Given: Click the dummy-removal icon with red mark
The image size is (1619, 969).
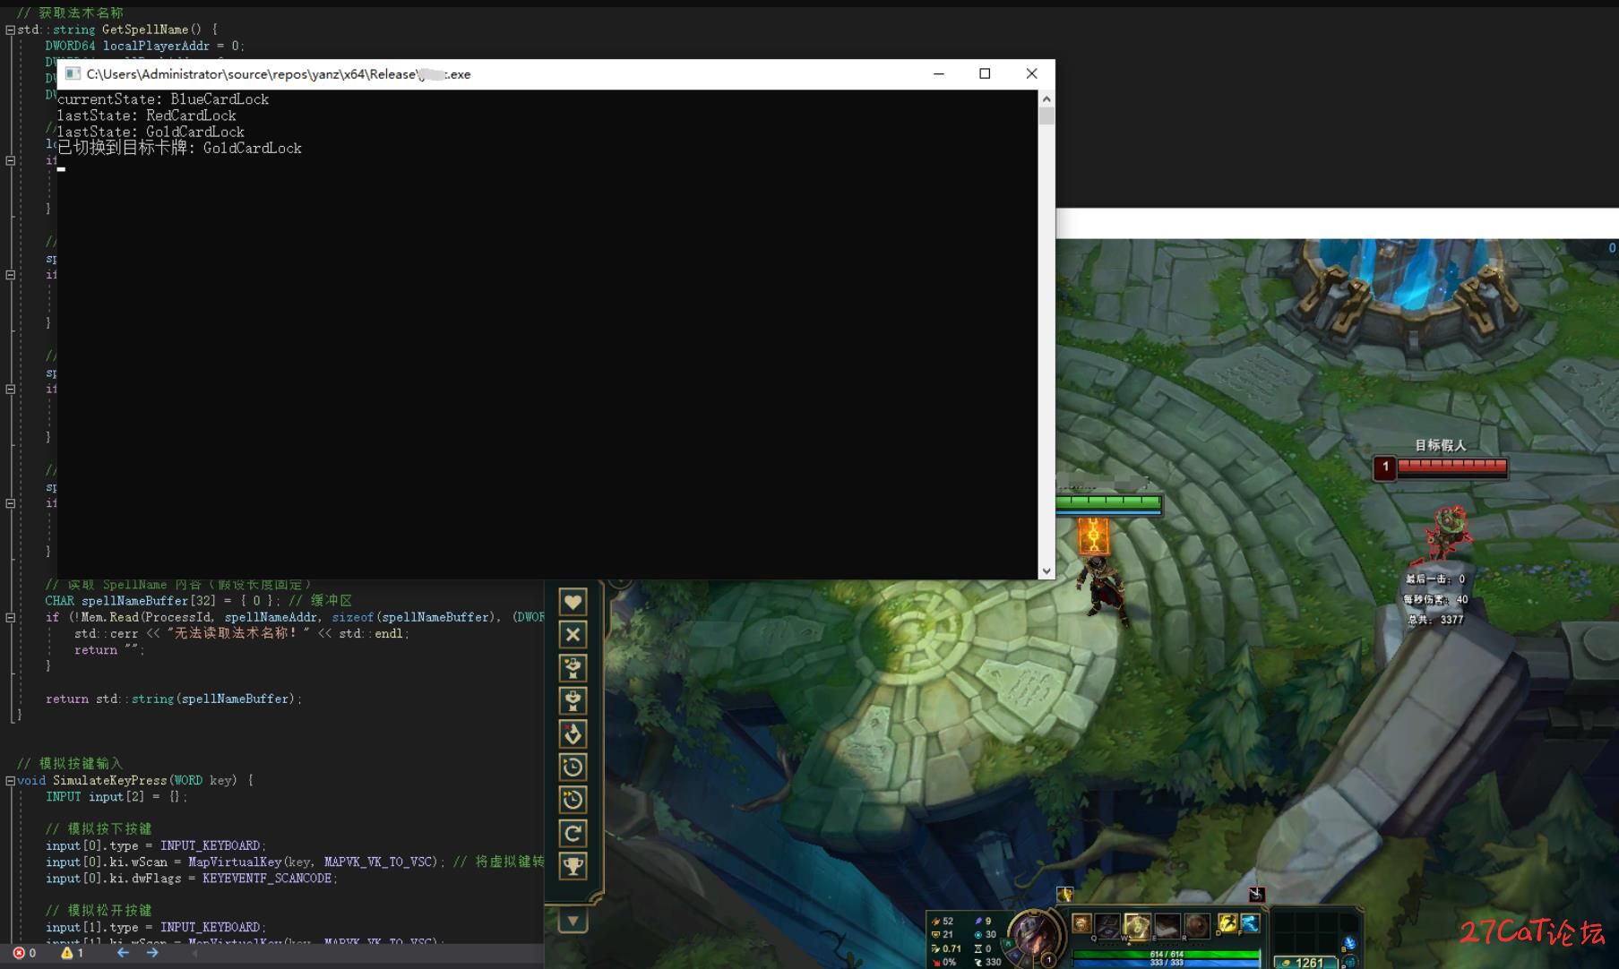Looking at the screenshot, I should coord(573,734).
